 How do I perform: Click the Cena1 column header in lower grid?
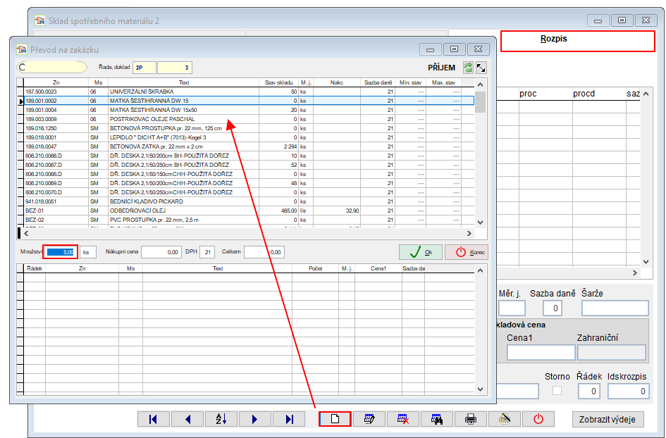378,268
